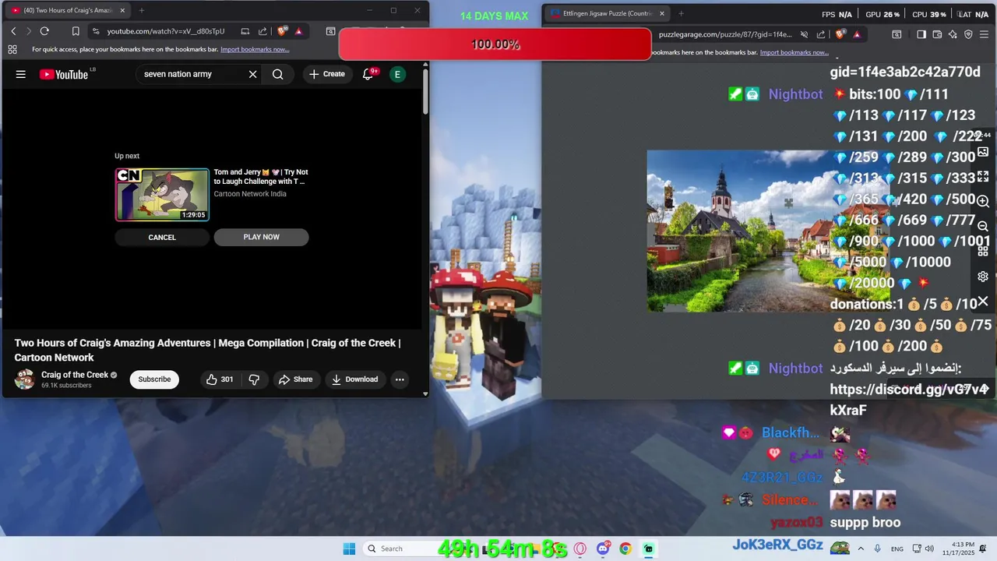This screenshot has height=561, width=997.
Task: Open the Windows Start menu
Action: [x=349, y=549]
